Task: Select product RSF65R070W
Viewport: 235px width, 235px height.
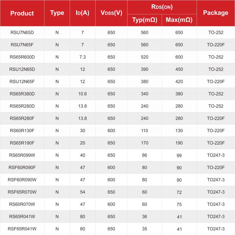Action: pos(22,192)
